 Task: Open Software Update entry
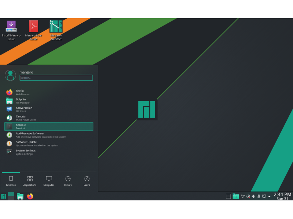(x=49, y=143)
